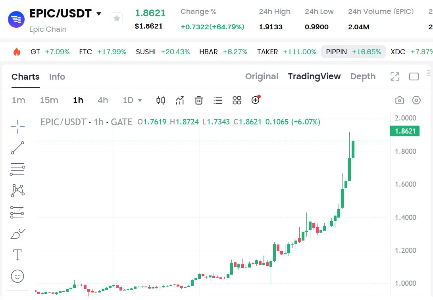The image size is (433, 300).
Task: Open SUSHI ticker in trending bar
Action: point(163,52)
